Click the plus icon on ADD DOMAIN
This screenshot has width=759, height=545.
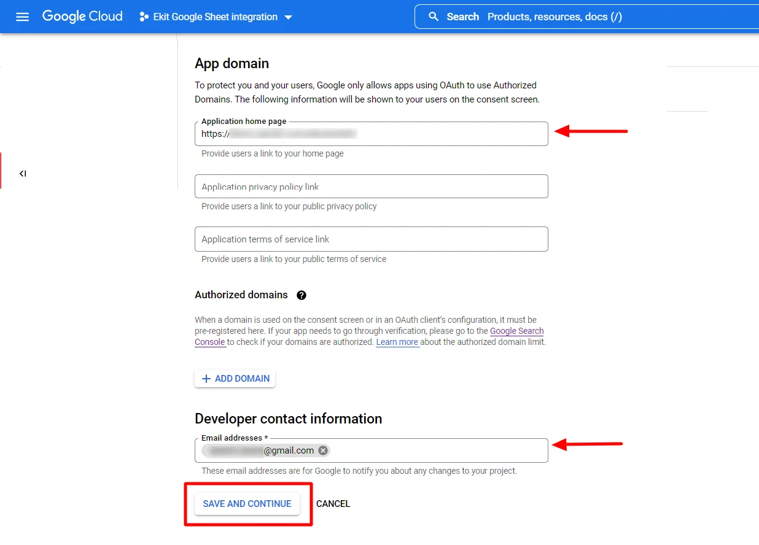(206, 379)
